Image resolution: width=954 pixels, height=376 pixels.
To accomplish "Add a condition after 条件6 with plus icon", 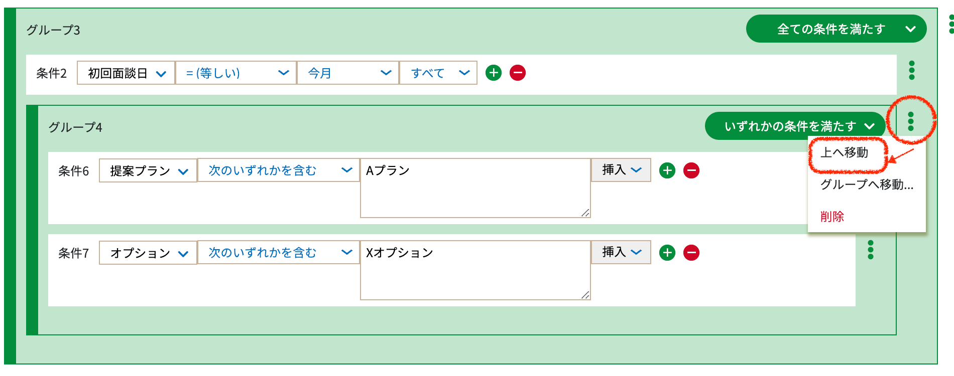I will 667,170.
